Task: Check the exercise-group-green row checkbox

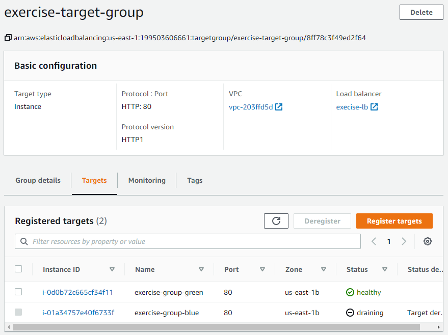Action: point(18,292)
